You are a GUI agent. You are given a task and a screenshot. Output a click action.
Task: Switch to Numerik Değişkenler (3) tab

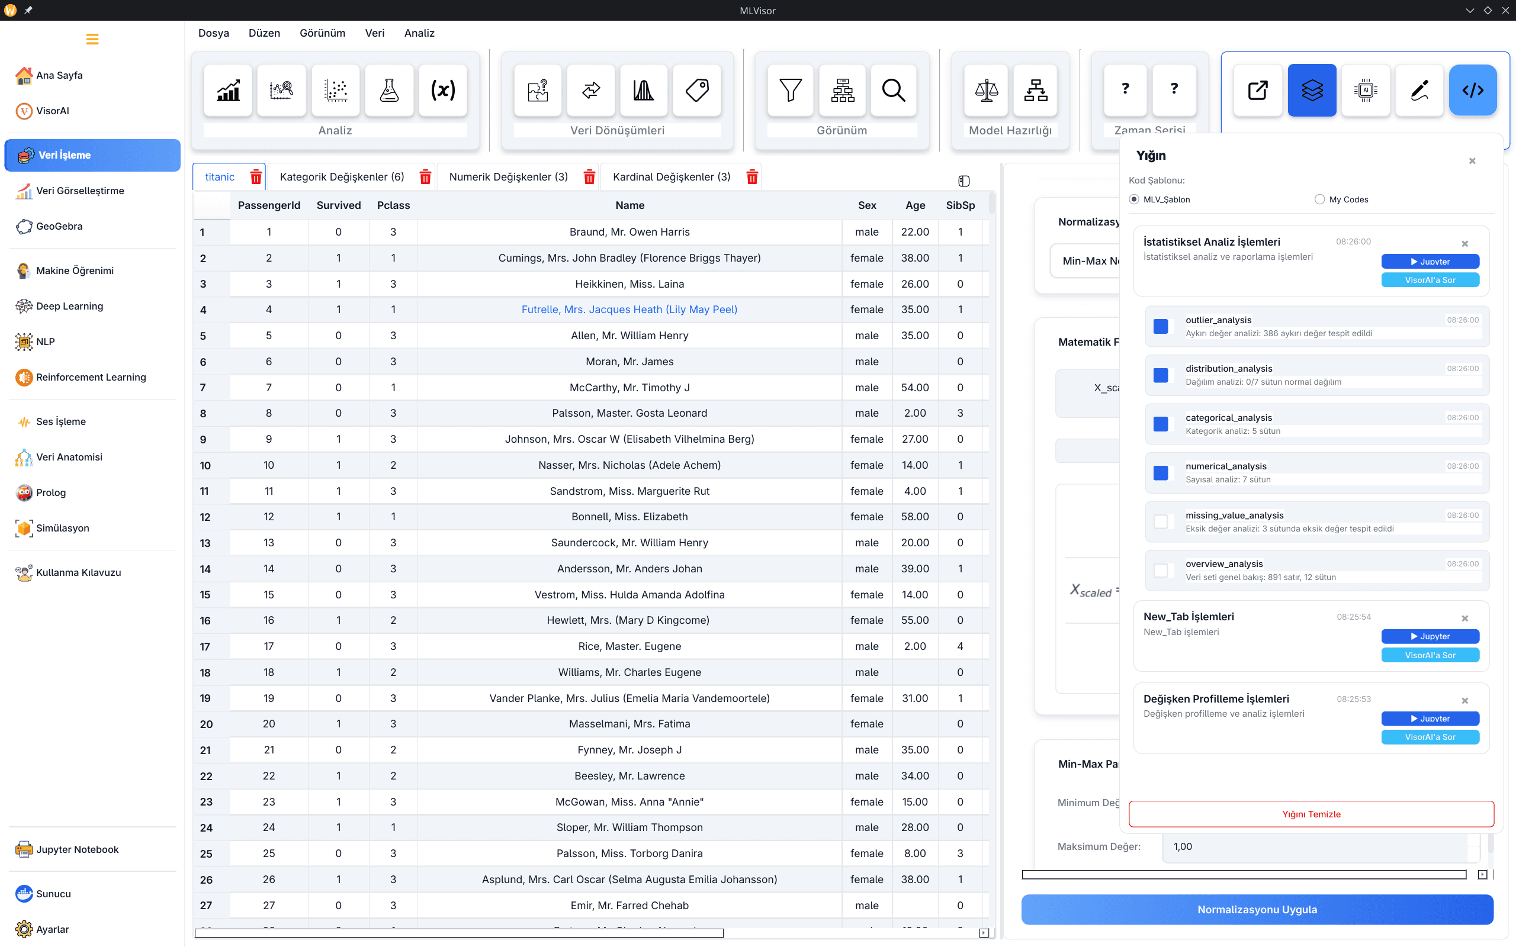coord(509,177)
